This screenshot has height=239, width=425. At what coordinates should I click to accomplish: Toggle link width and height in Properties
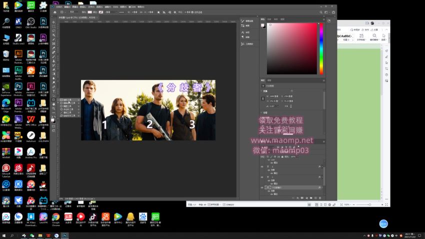[x=262, y=98]
